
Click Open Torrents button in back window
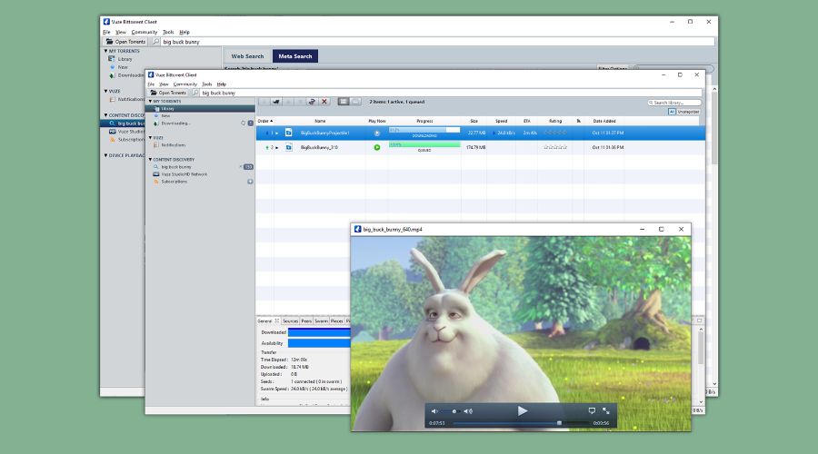pos(125,42)
